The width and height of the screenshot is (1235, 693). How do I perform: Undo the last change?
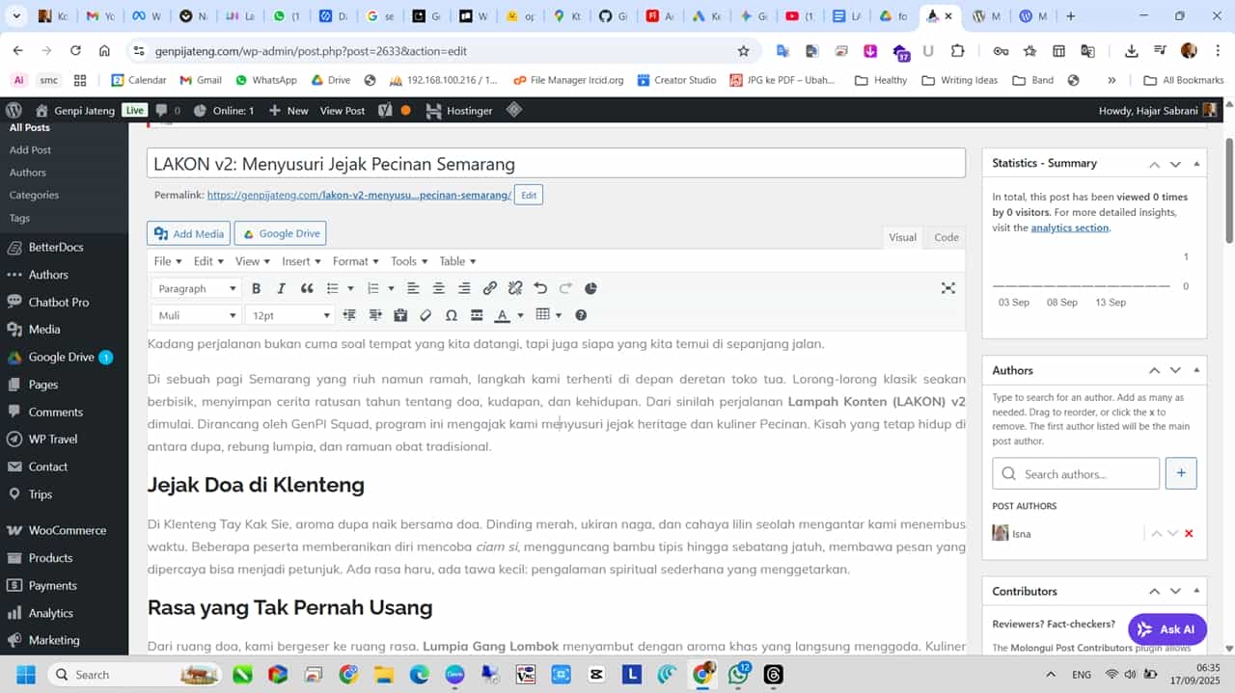[x=540, y=288]
